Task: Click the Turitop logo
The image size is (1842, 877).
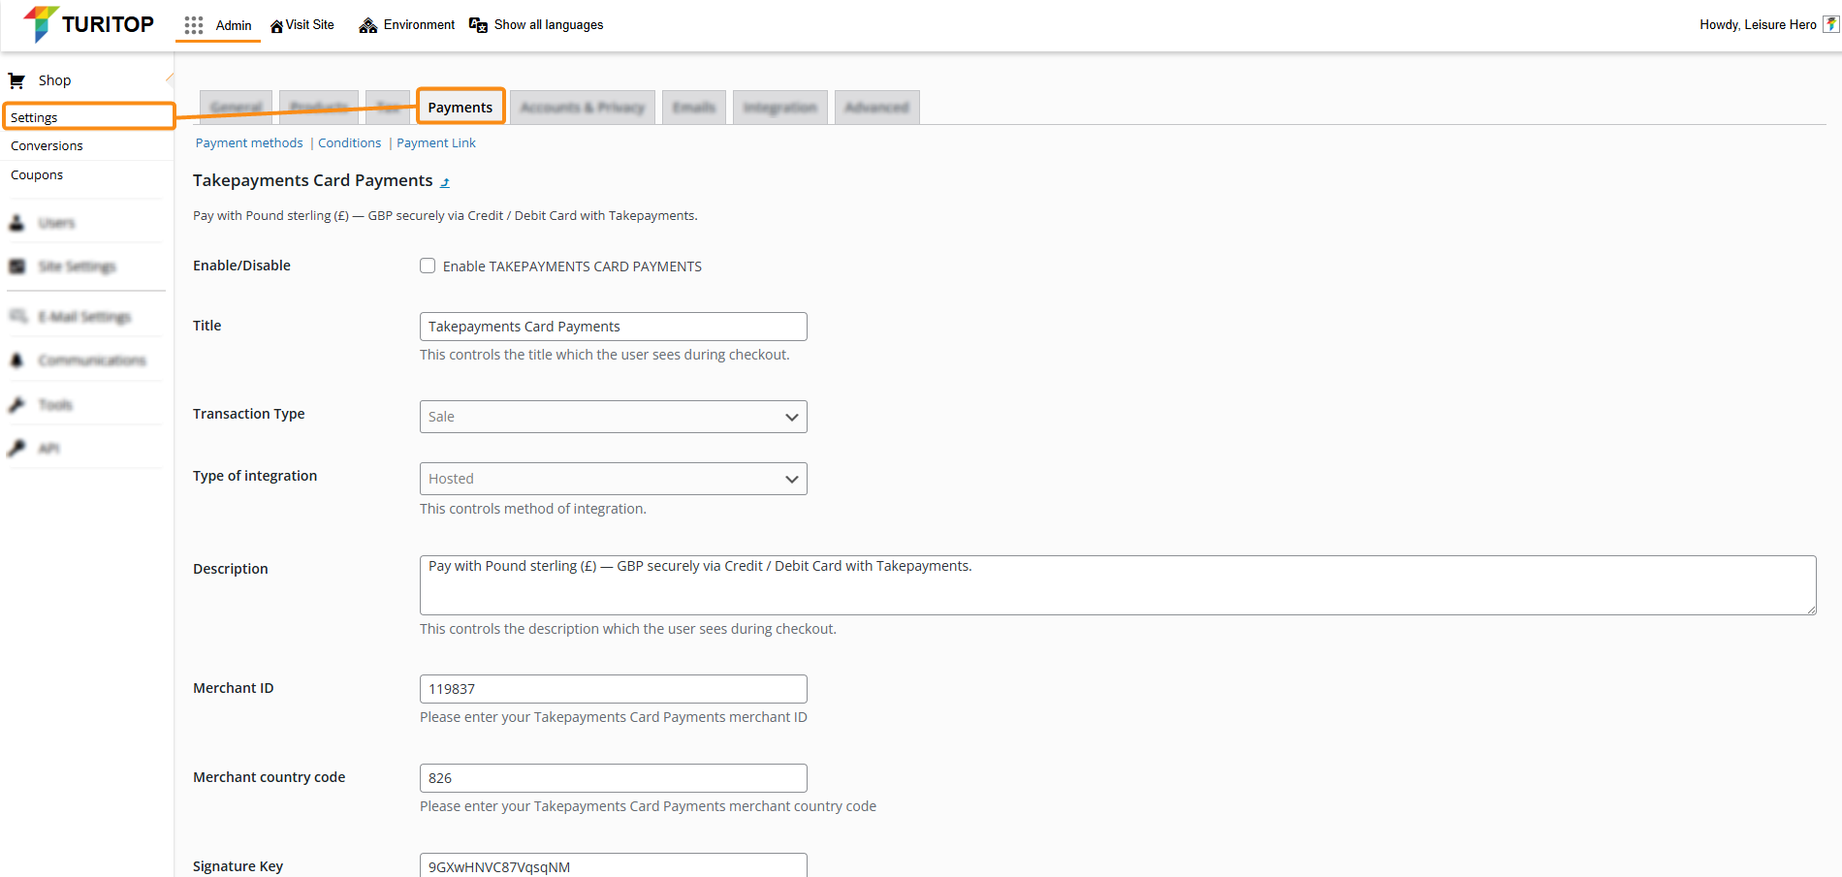Action: coord(88,24)
